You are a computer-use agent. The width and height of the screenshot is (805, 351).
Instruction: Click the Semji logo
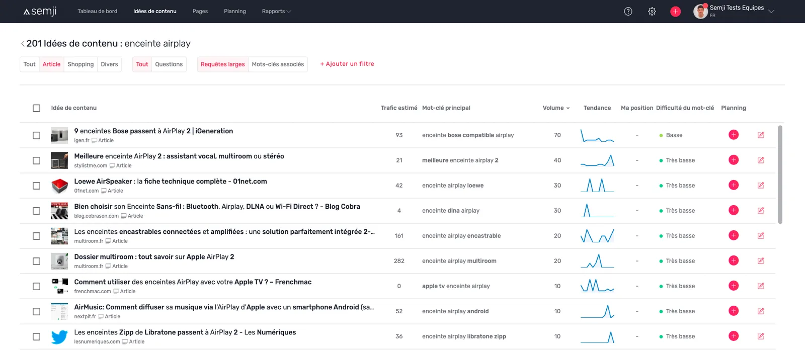point(40,11)
